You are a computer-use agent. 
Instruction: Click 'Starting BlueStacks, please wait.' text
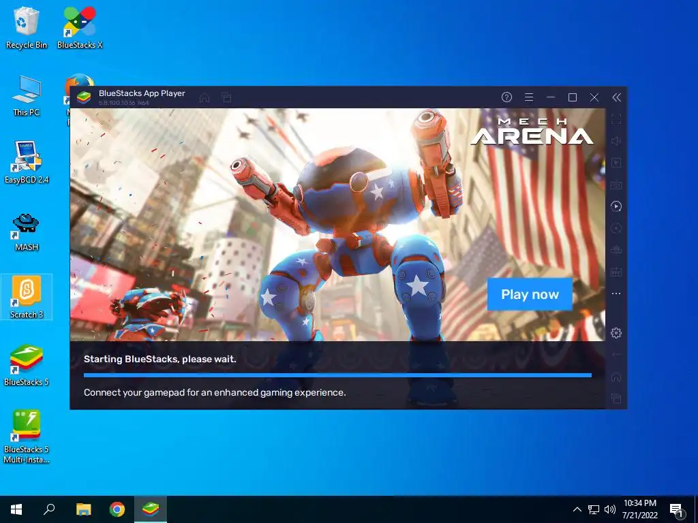[160, 359]
